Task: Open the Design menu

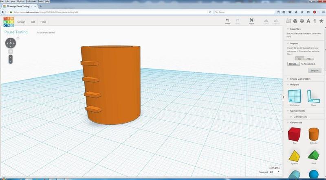Action: [x=21, y=22]
